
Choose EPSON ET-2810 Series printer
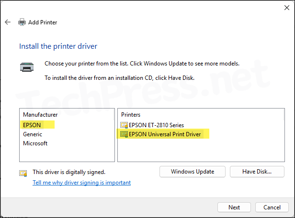(x=156, y=125)
